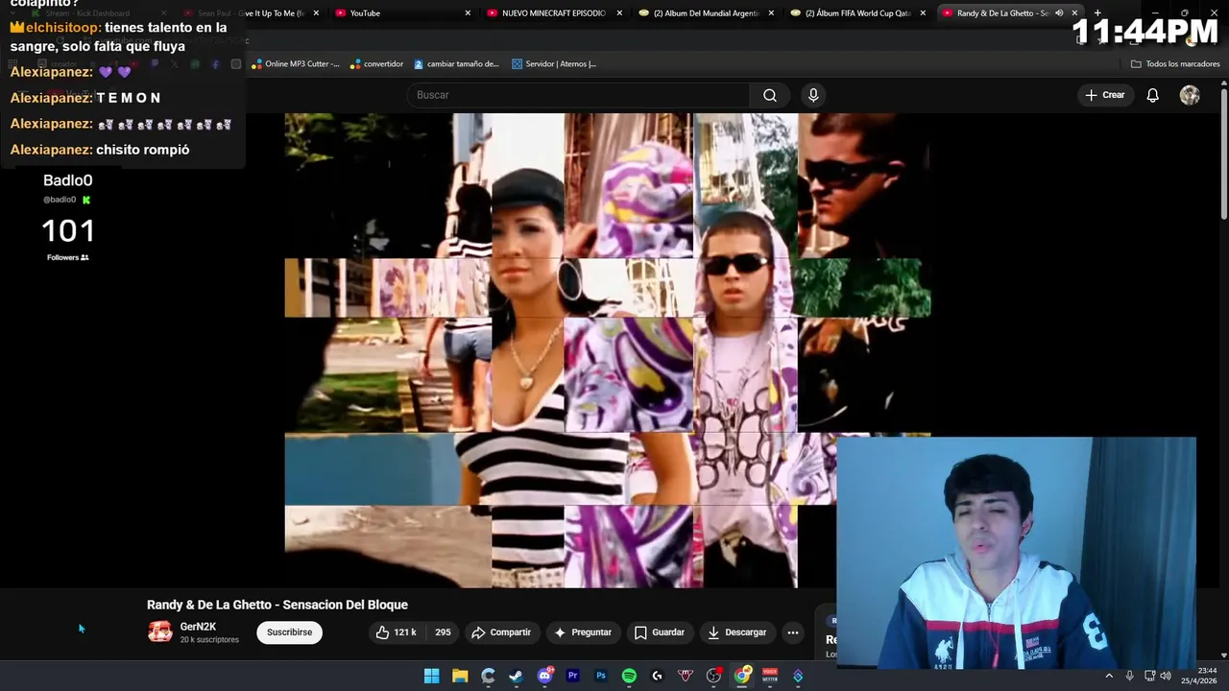The image size is (1229, 691).
Task: Focus the Buscar search field
Action: tap(578, 95)
